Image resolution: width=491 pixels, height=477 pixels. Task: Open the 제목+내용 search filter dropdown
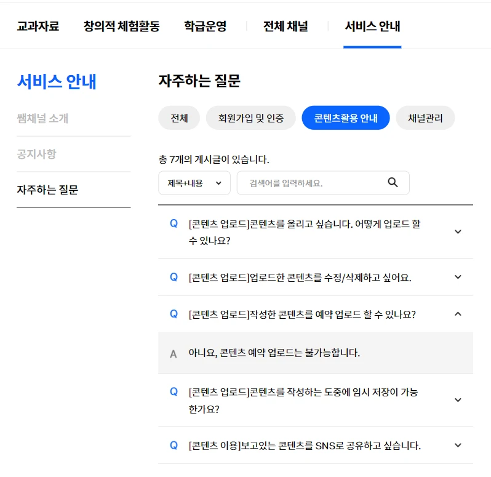tap(194, 183)
